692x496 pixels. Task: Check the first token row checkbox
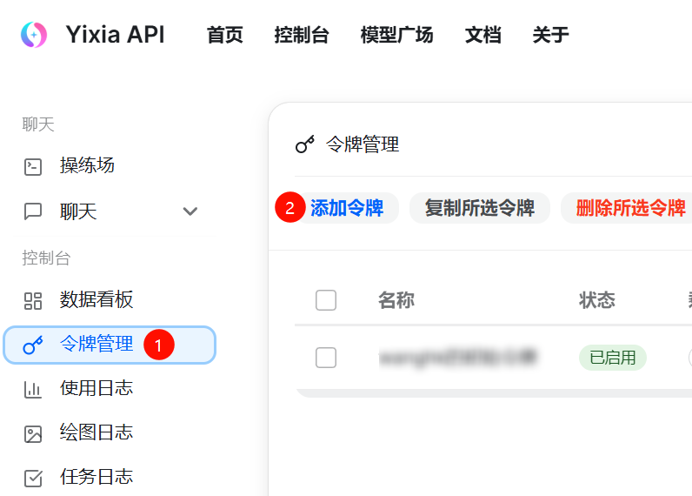pyautogui.click(x=326, y=357)
